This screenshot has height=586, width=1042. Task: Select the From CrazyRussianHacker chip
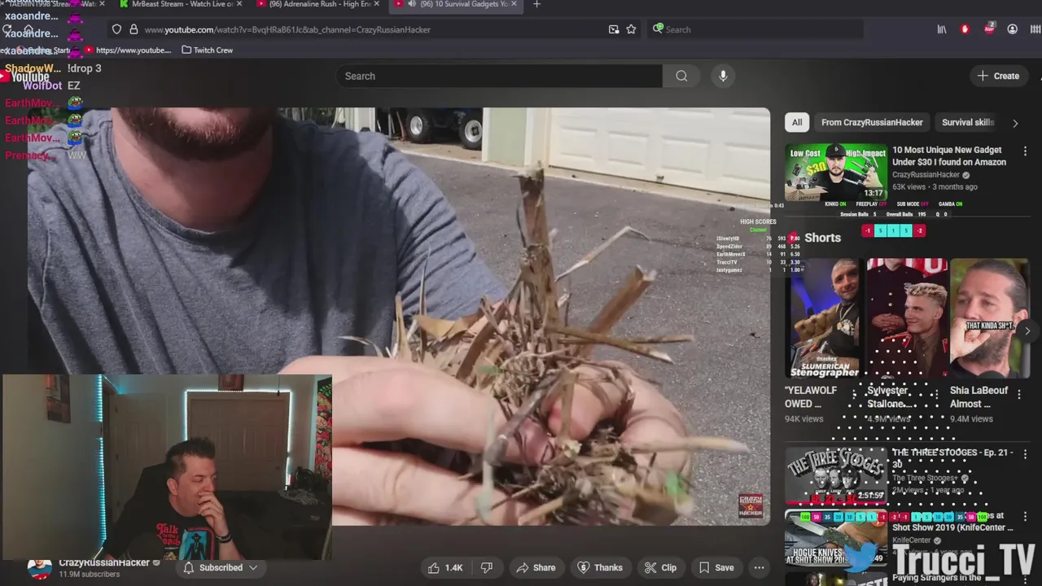tap(872, 122)
